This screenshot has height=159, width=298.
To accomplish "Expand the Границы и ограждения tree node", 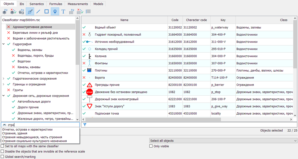I will click(3, 84).
